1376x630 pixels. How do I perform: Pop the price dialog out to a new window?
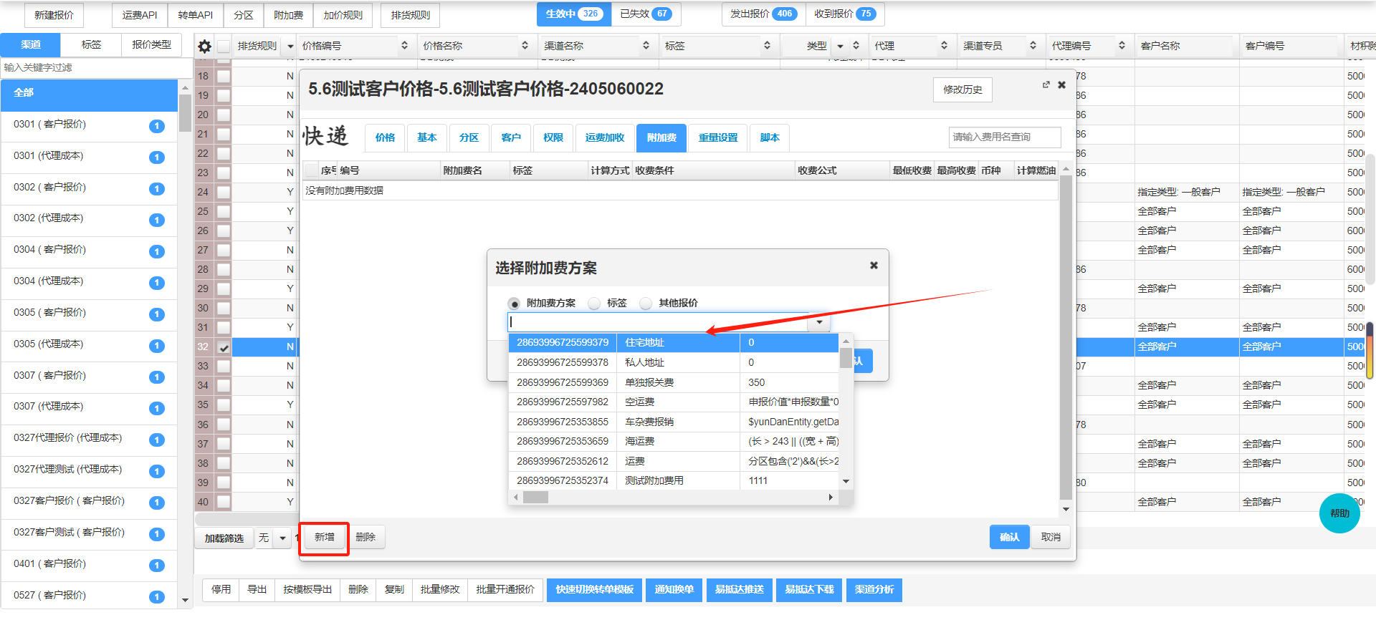point(1046,85)
